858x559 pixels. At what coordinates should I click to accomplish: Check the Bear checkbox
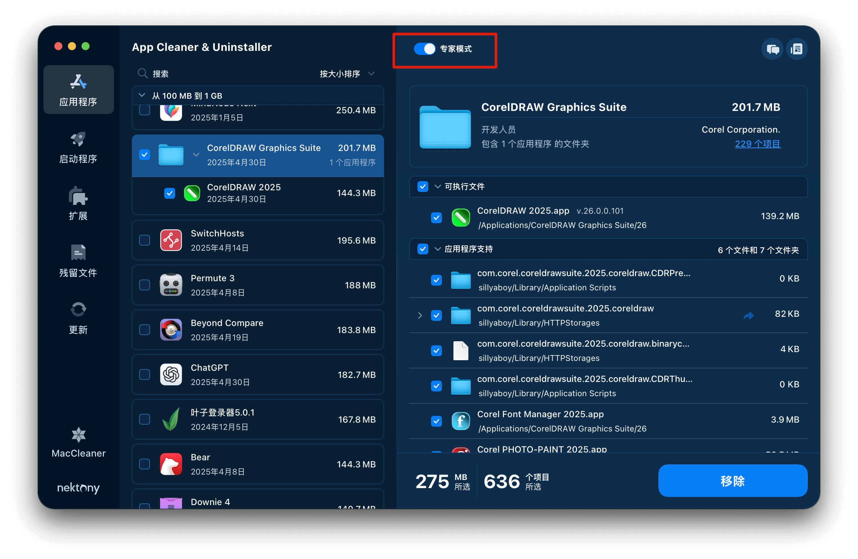(x=145, y=464)
